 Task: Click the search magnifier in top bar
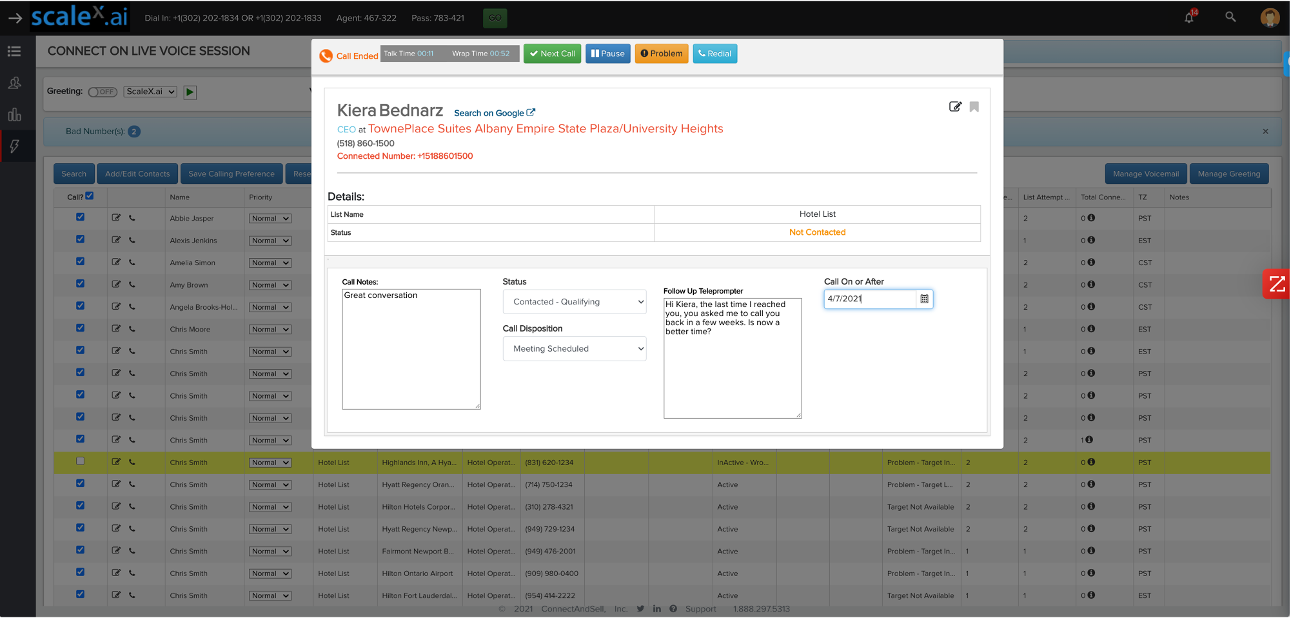[1230, 17]
